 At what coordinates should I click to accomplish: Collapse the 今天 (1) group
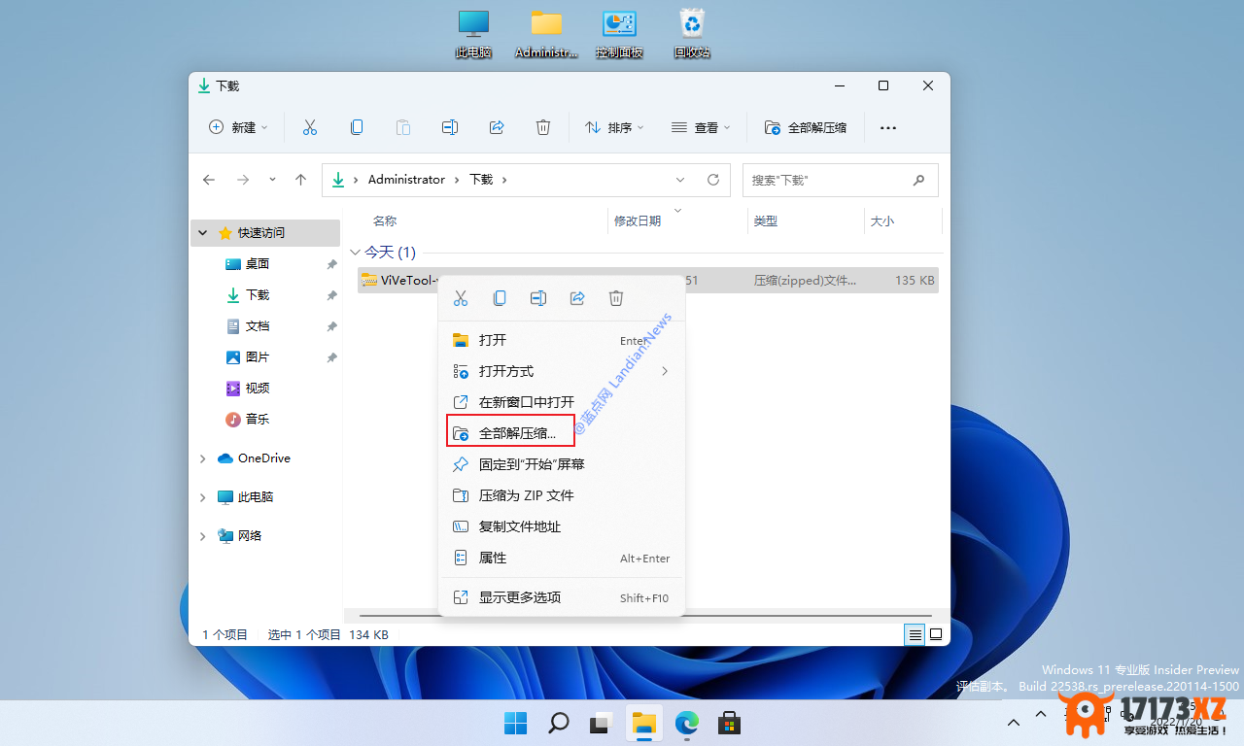pyautogui.click(x=356, y=253)
